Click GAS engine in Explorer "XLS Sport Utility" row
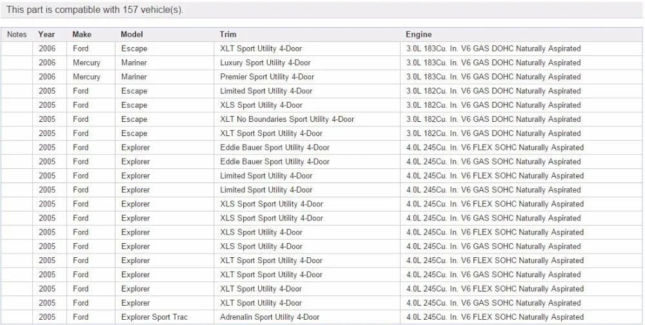This screenshot has width=645, height=325. pyautogui.click(x=493, y=246)
